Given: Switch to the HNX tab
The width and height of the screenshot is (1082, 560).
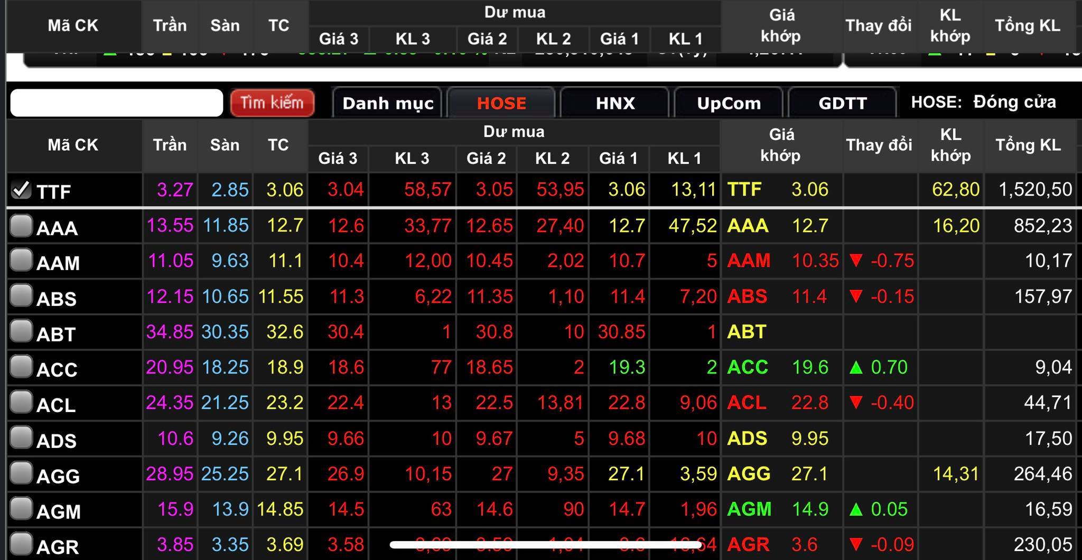Looking at the screenshot, I should [615, 103].
